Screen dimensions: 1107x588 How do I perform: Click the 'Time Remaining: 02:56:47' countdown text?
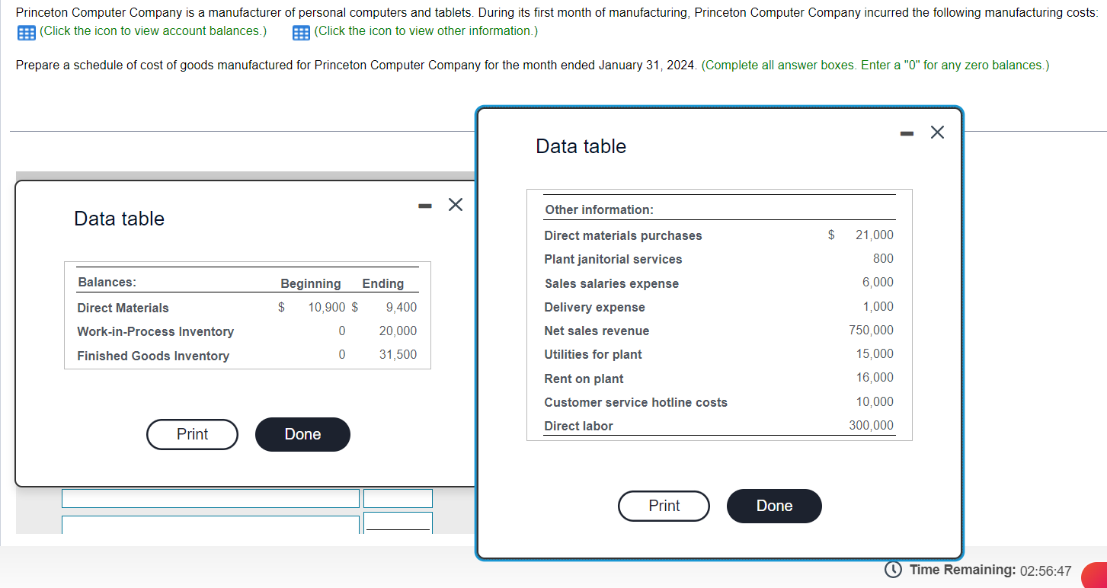(x=990, y=570)
